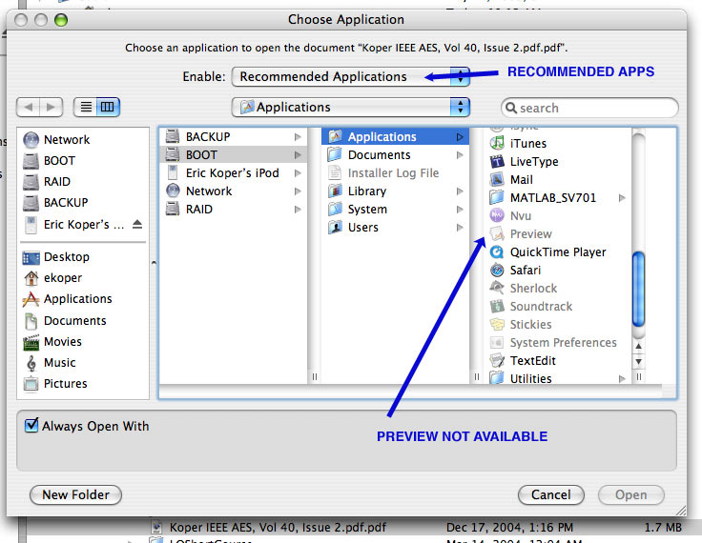Image resolution: width=702 pixels, height=543 pixels.
Task: Click the scroll up arrow in the applications column
Action: coord(638,346)
